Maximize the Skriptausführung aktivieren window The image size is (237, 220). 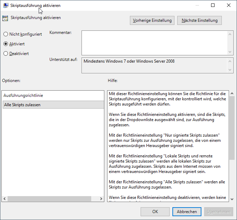(x=213, y=5)
